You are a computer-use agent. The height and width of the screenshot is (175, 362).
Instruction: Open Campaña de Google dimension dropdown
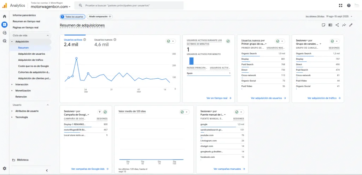point(77,114)
